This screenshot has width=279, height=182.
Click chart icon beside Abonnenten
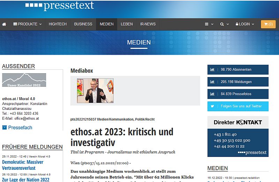[x=212, y=70]
